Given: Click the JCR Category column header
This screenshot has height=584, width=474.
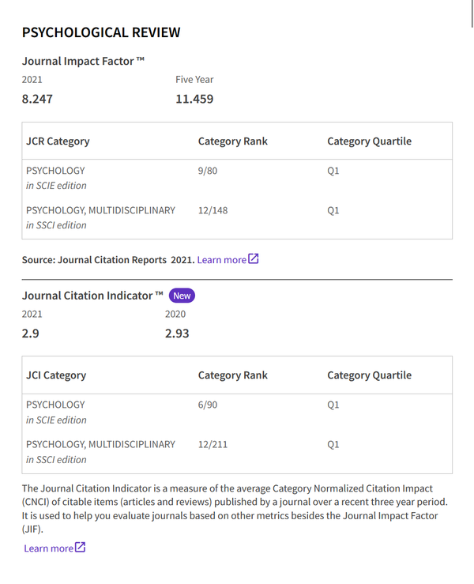Looking at the screenshot, I should click(x=58, y=141).
